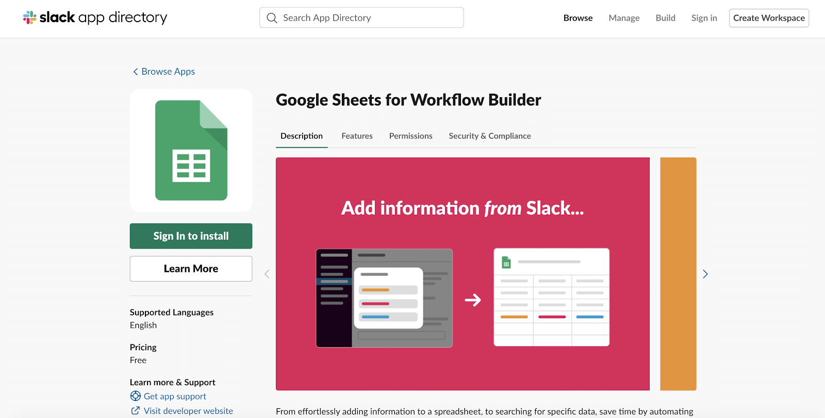Click the Browse Apps back chevron
This screenshot has height=418, width=825.
[x=136, y=72]
